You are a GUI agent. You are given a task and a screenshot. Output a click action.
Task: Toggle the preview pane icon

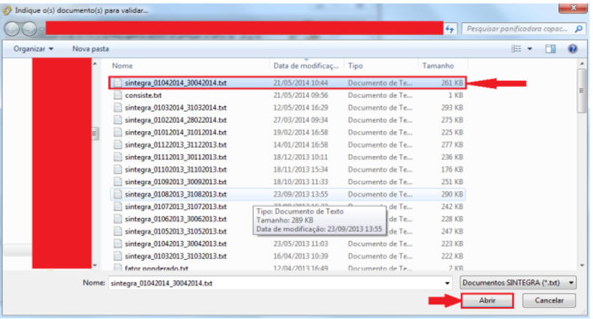tap(550, 49)
